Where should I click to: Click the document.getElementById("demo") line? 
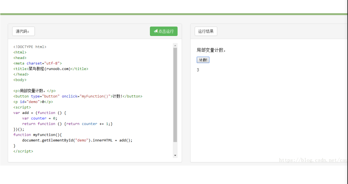[77, 140]
